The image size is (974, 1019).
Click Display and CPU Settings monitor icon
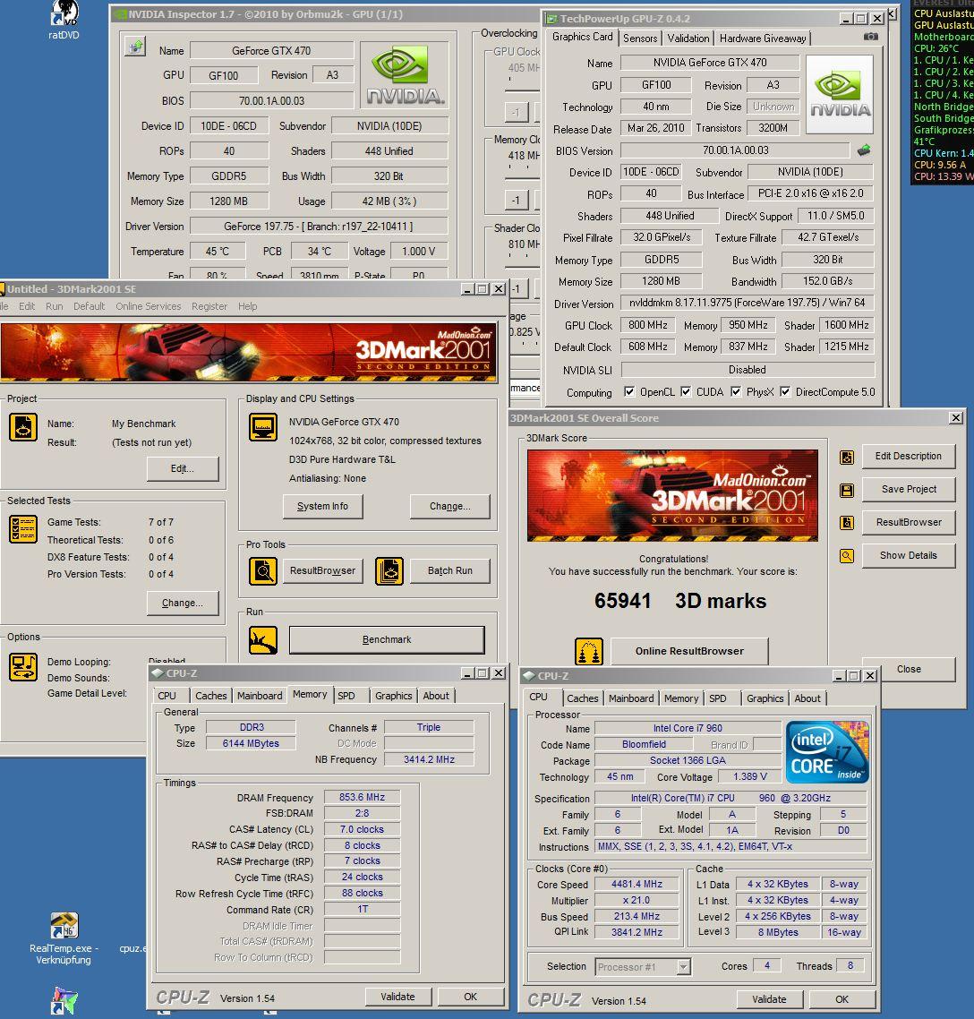263,427
